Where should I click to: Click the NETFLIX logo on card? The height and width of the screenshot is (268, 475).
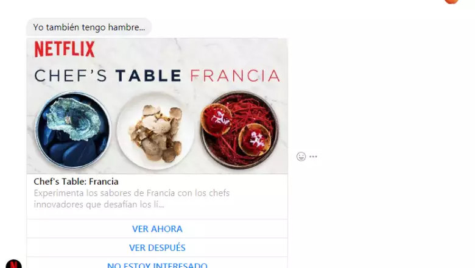65,49
